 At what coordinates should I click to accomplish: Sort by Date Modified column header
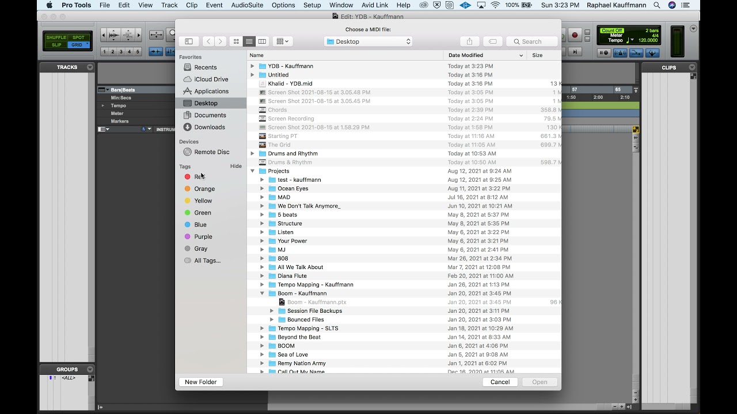(x=484, y=55)
